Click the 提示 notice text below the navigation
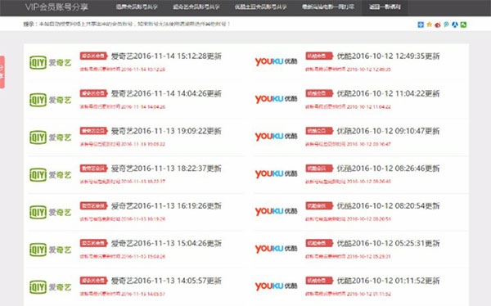The width and height of the screenshot is (491, 306). pyautogui.click(x=127, y=24)
